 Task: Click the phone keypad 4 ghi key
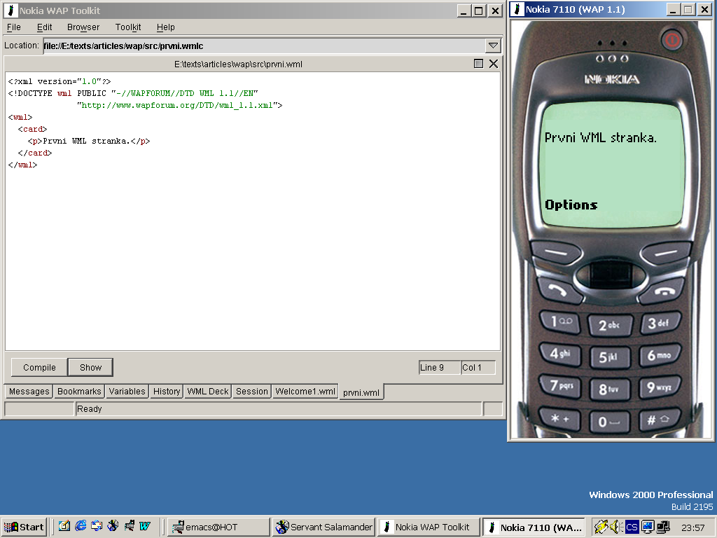[x=560, y=354]
